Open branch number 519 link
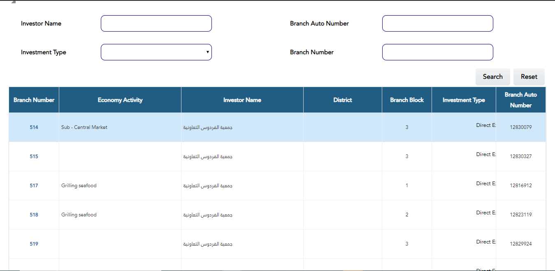The width and height of the screenshot is (555, 271). 34,244
